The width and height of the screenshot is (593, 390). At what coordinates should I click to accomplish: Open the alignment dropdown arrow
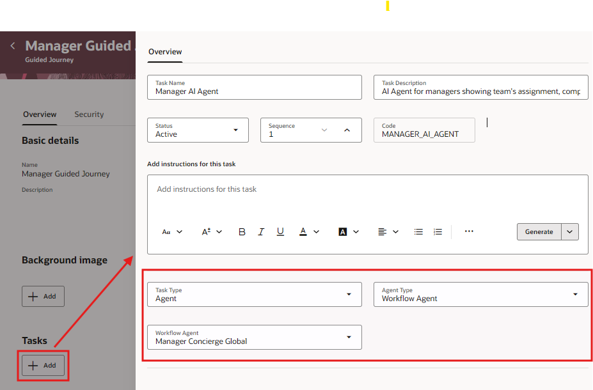coord(395,231)
